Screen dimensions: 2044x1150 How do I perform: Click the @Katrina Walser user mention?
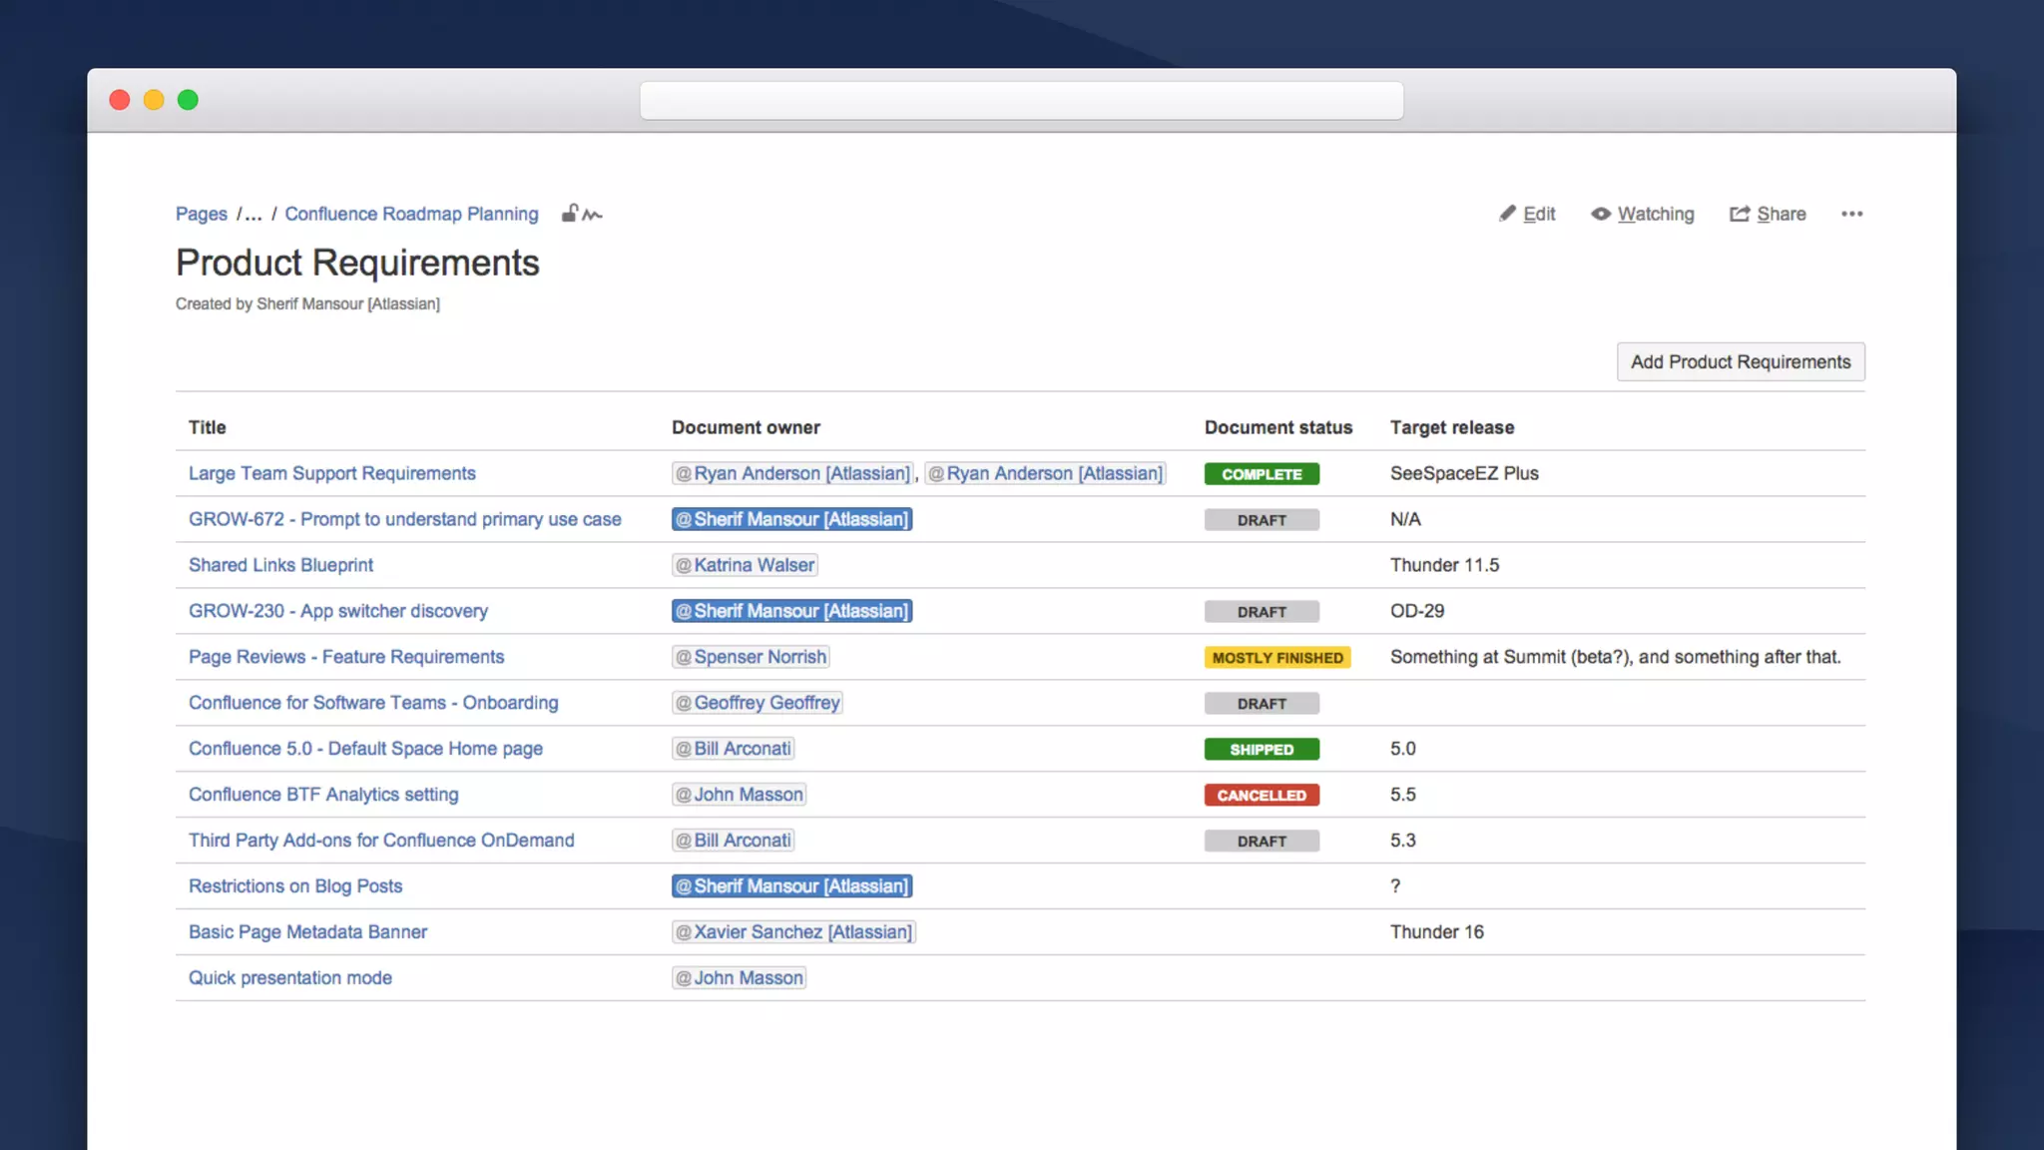click(745, 565)
